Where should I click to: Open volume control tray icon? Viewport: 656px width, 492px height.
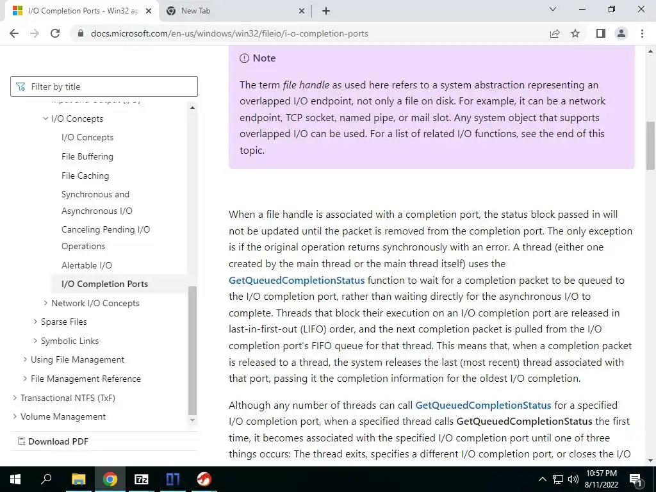pyautogui.click(x=573, y=479)
